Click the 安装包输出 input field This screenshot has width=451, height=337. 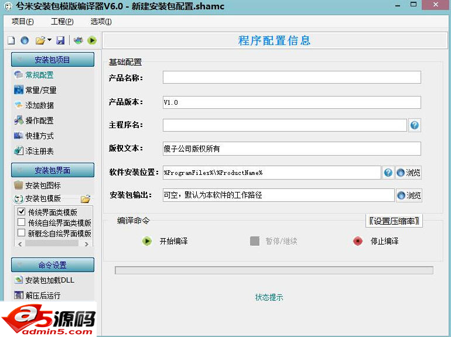tap(278, 195)
